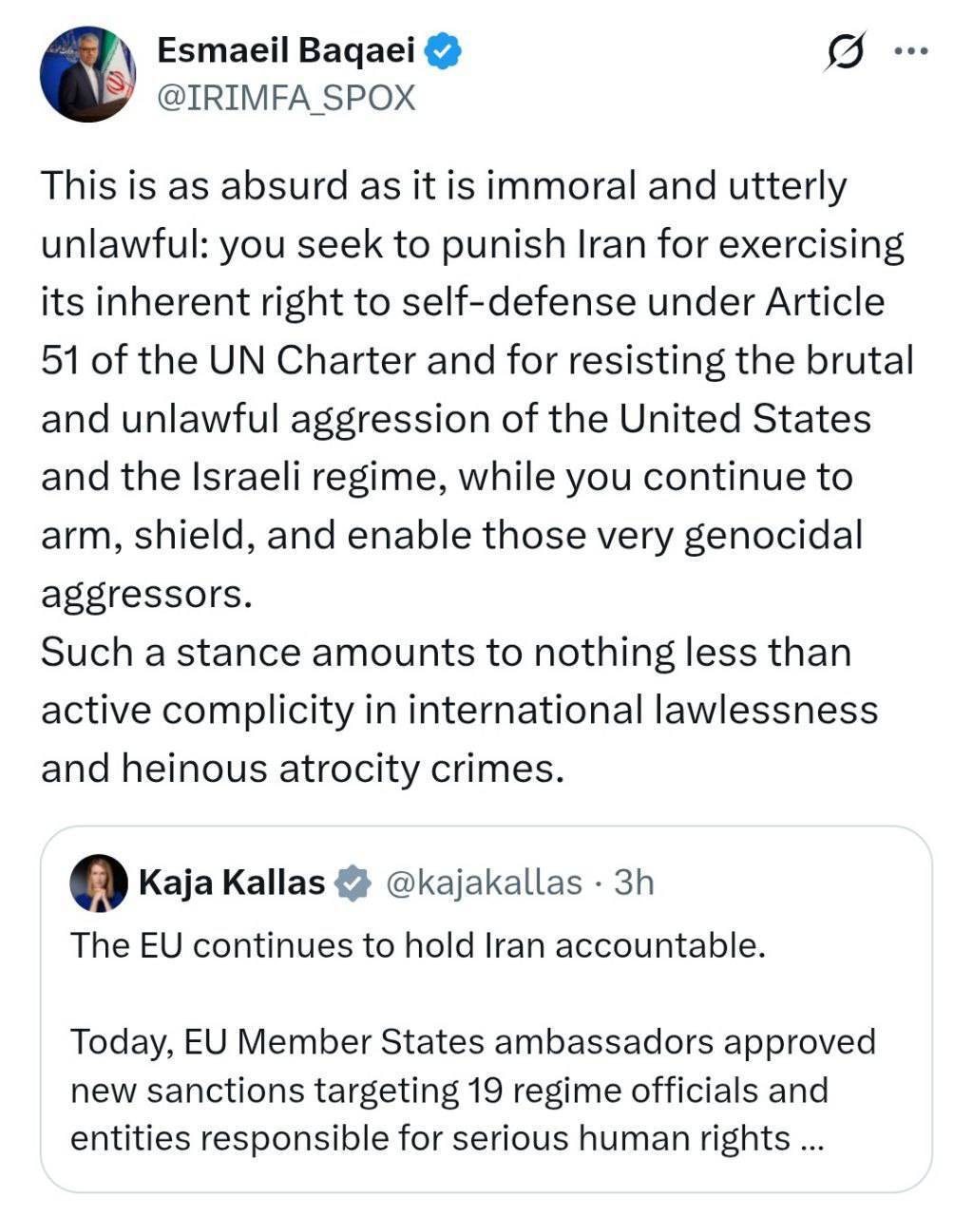Open Esmaeil Baqaei's profile picture
The width and height of the screenshot is (973, 1216).
pyautogui.click(x=86, y=74)
